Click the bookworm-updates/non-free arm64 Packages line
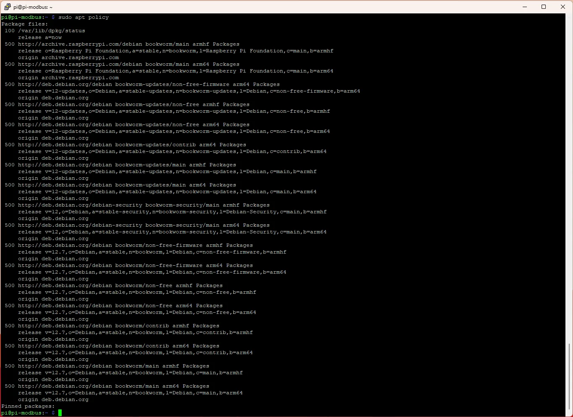Image resolution: width=573 pixels, height=417 pixels. tap(127, 124)
